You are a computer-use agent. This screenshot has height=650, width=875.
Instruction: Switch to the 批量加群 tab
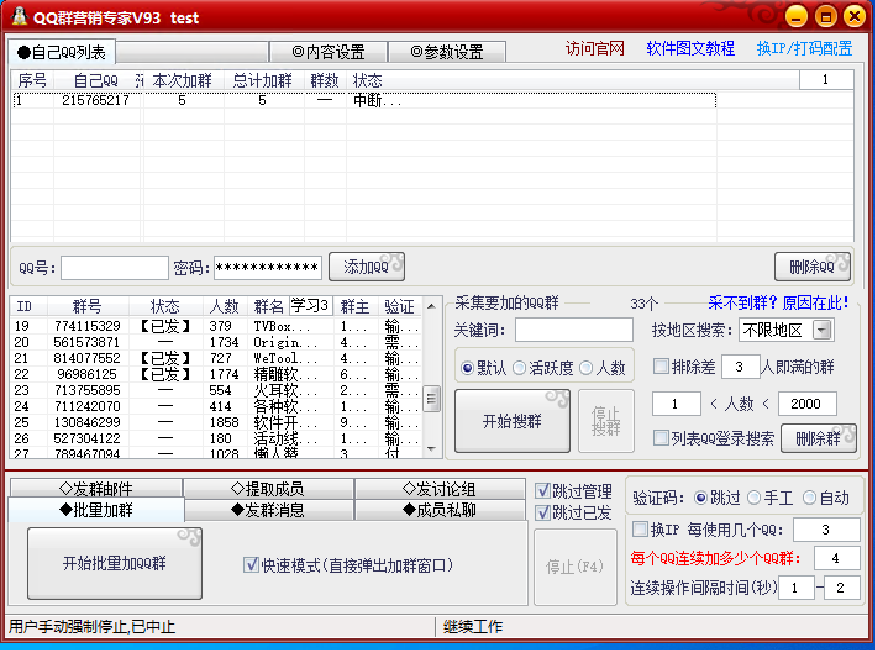point(96,510)
